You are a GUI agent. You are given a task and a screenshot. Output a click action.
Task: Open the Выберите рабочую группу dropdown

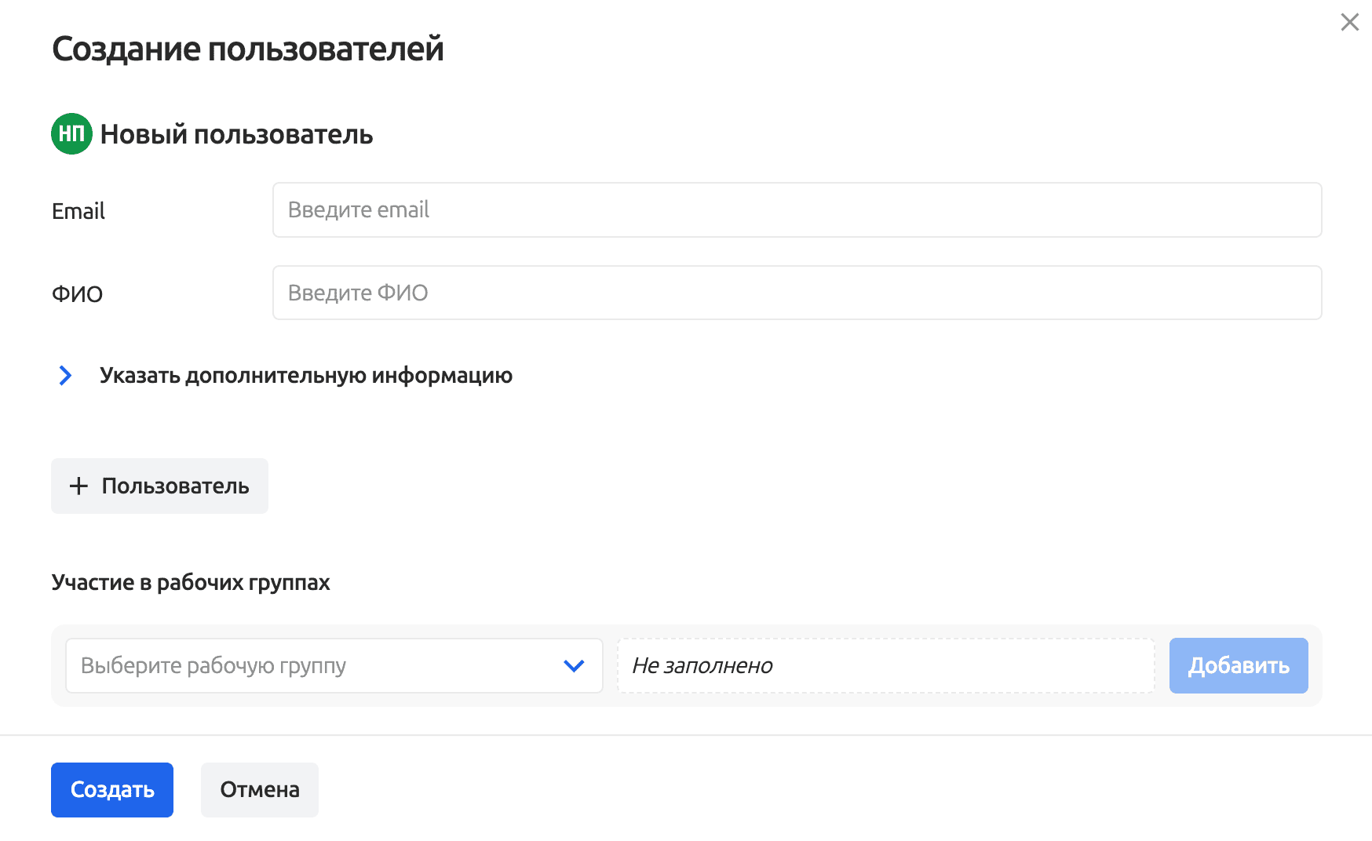(334, 665)
